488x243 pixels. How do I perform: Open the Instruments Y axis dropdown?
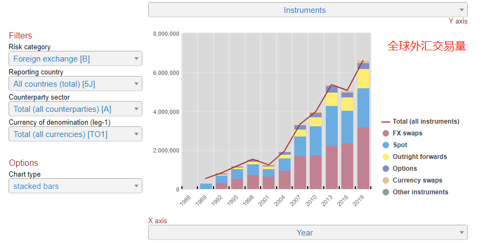click(307, 10)
